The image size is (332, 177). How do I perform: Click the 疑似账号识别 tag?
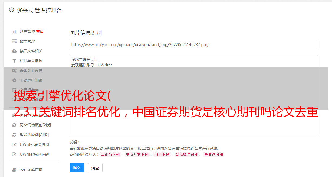point(187,154)
